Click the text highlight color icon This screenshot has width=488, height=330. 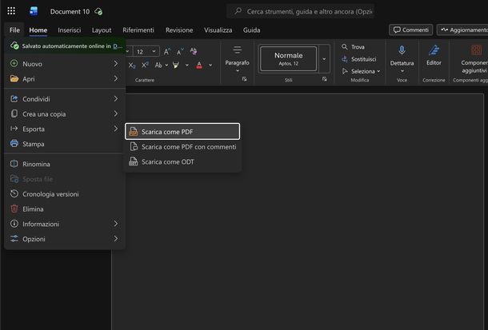[176, 66]
